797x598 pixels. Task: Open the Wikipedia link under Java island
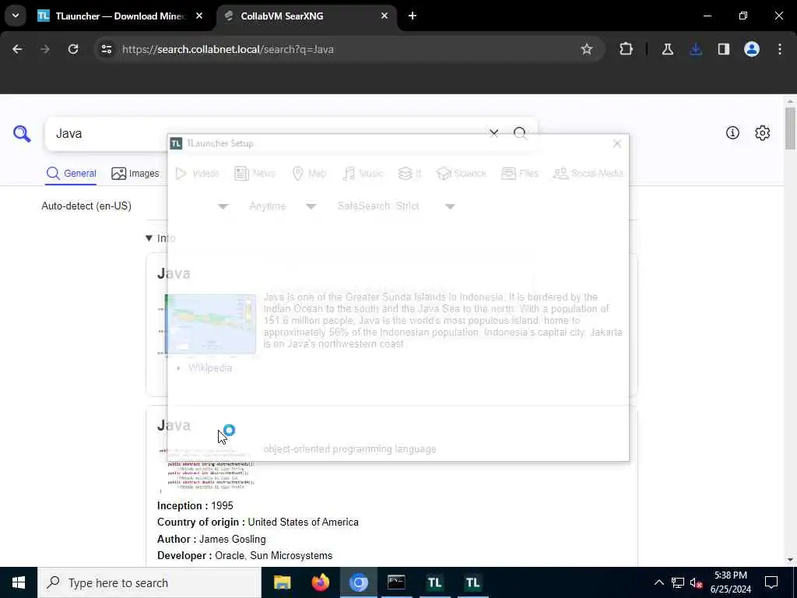[210, 368]
